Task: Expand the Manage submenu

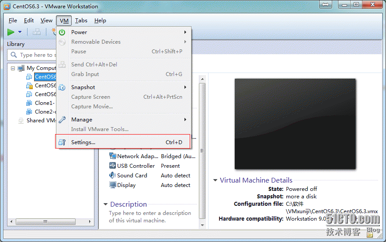Action: (x=124, y=120)
